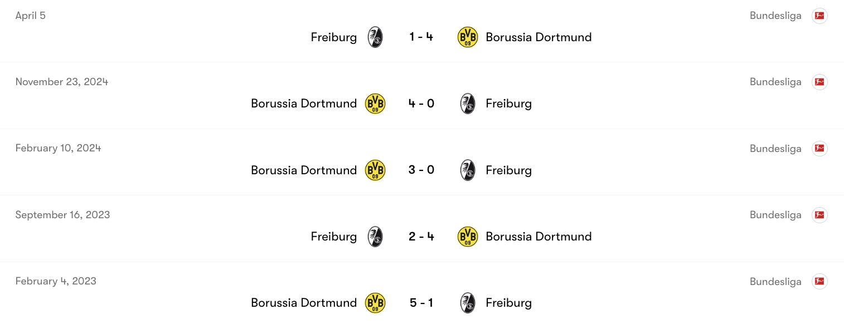Select the Bundesliga icon for November 23, 2024
The width and height of the screenshot is (844, 324).
tap(819, 82)
